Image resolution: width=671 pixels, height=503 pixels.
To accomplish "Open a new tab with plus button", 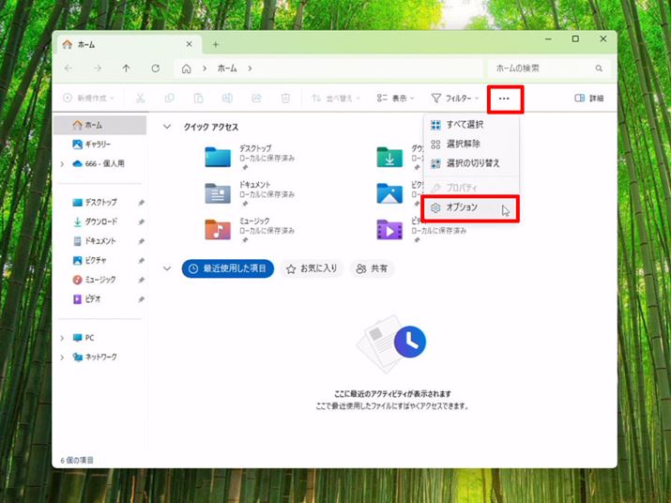I will click(215, 44).
